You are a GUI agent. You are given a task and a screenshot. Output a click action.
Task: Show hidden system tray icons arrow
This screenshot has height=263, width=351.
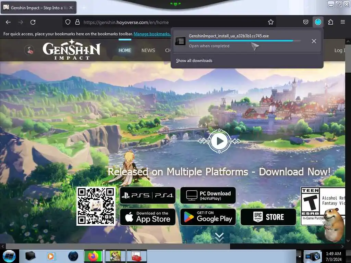[300, 256]
